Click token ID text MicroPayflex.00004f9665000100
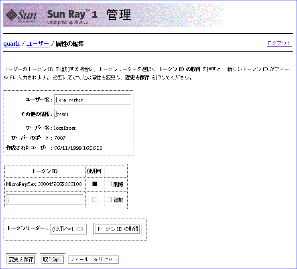The image size is (297, 269). pos(44,184)
